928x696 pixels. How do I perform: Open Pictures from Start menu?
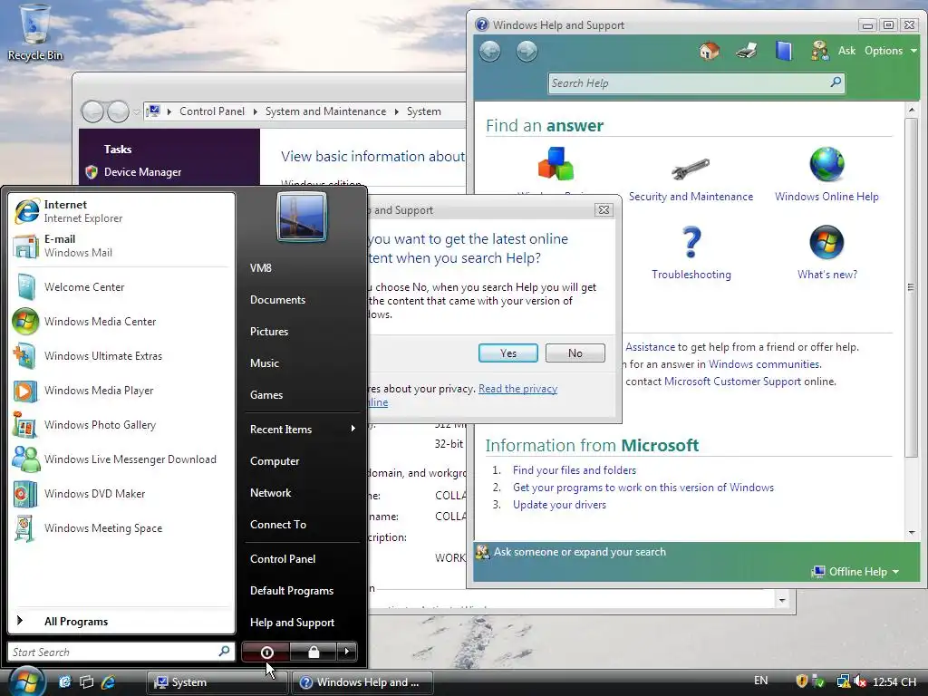(269, 332)
